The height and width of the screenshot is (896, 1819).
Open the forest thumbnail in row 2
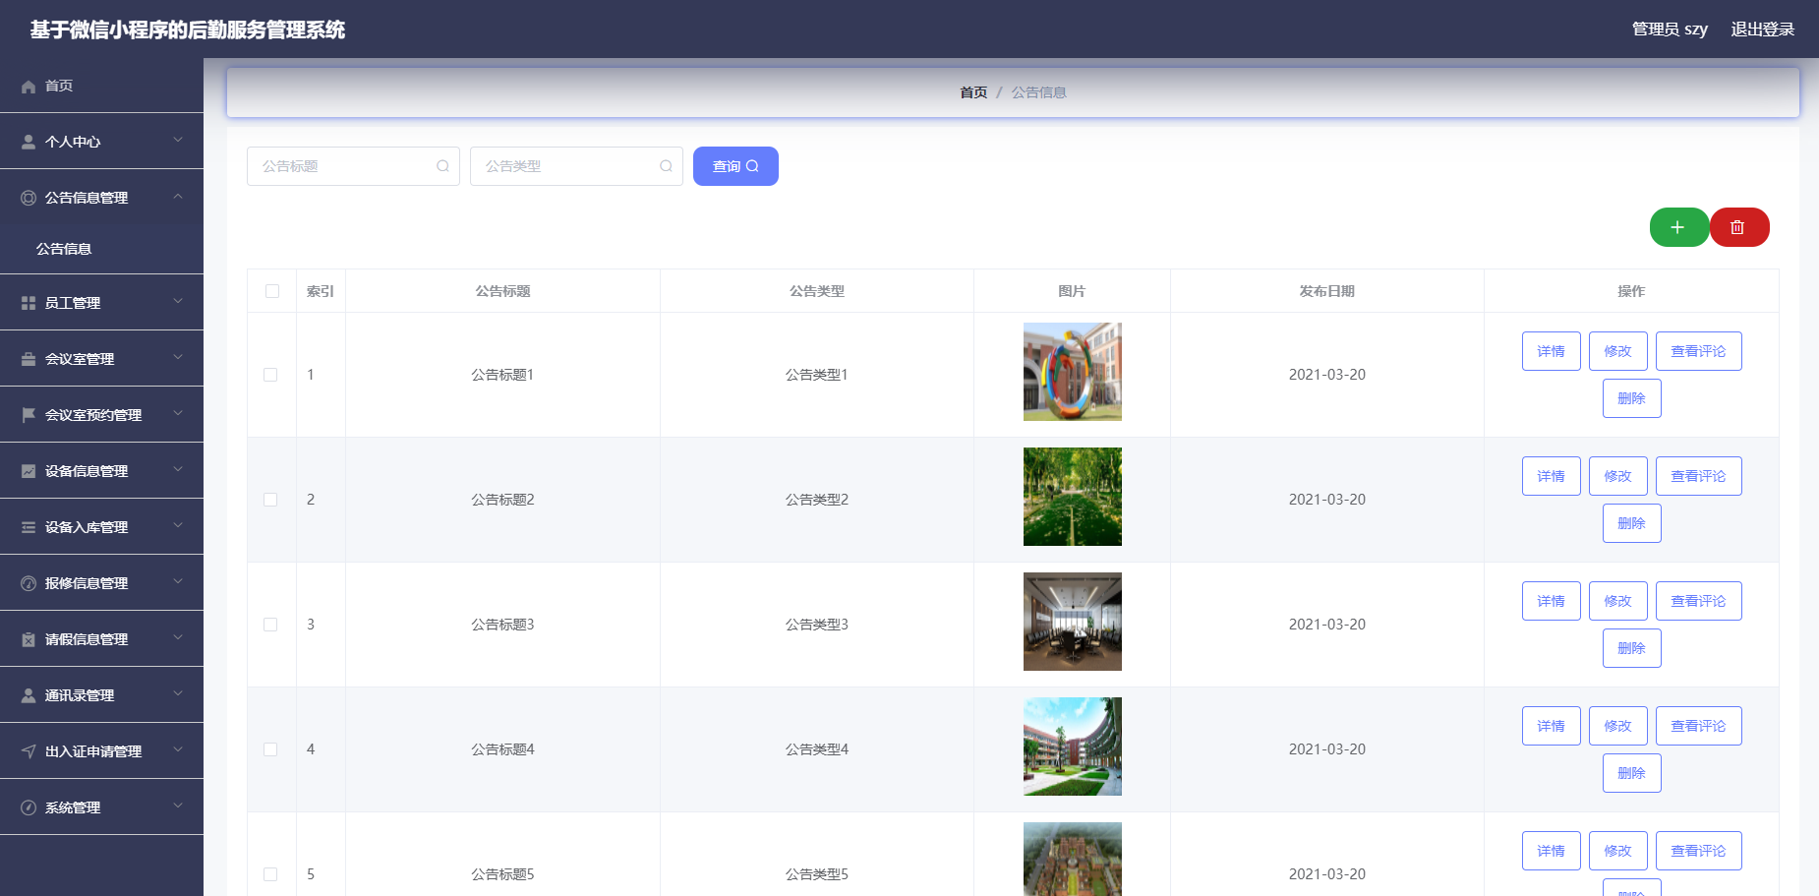click(1073, 497)
